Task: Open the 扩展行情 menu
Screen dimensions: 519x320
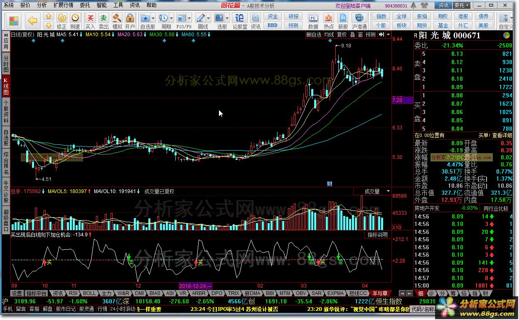Action: [63, 5]
